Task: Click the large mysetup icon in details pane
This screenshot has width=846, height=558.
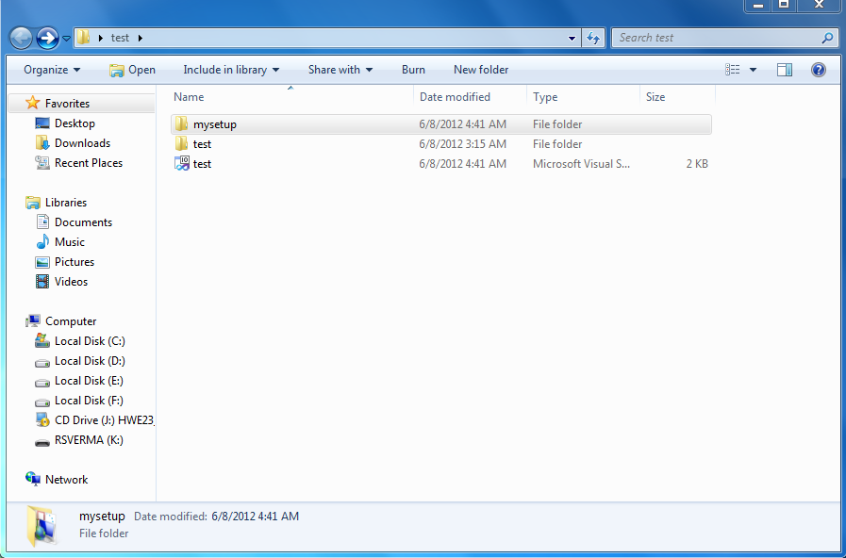Action: tap(41, 526)
